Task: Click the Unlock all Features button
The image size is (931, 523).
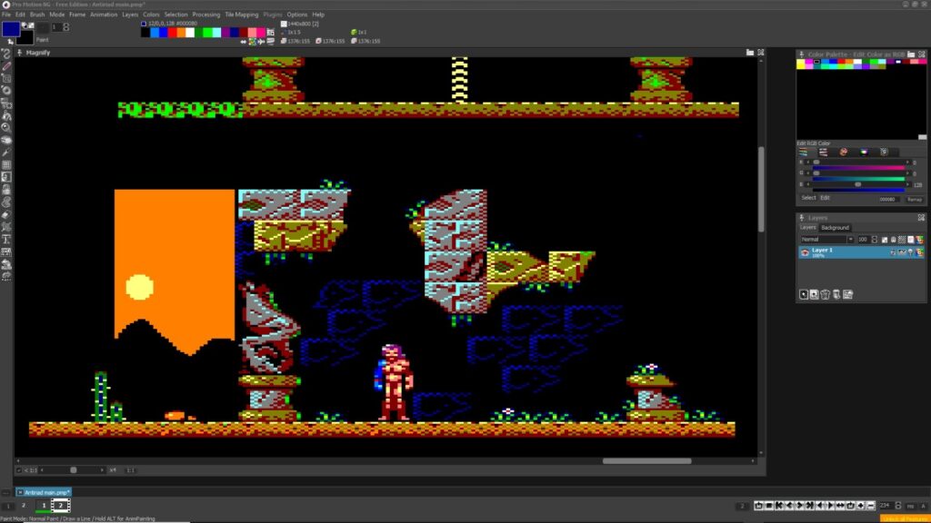Action: click(905, 518)
